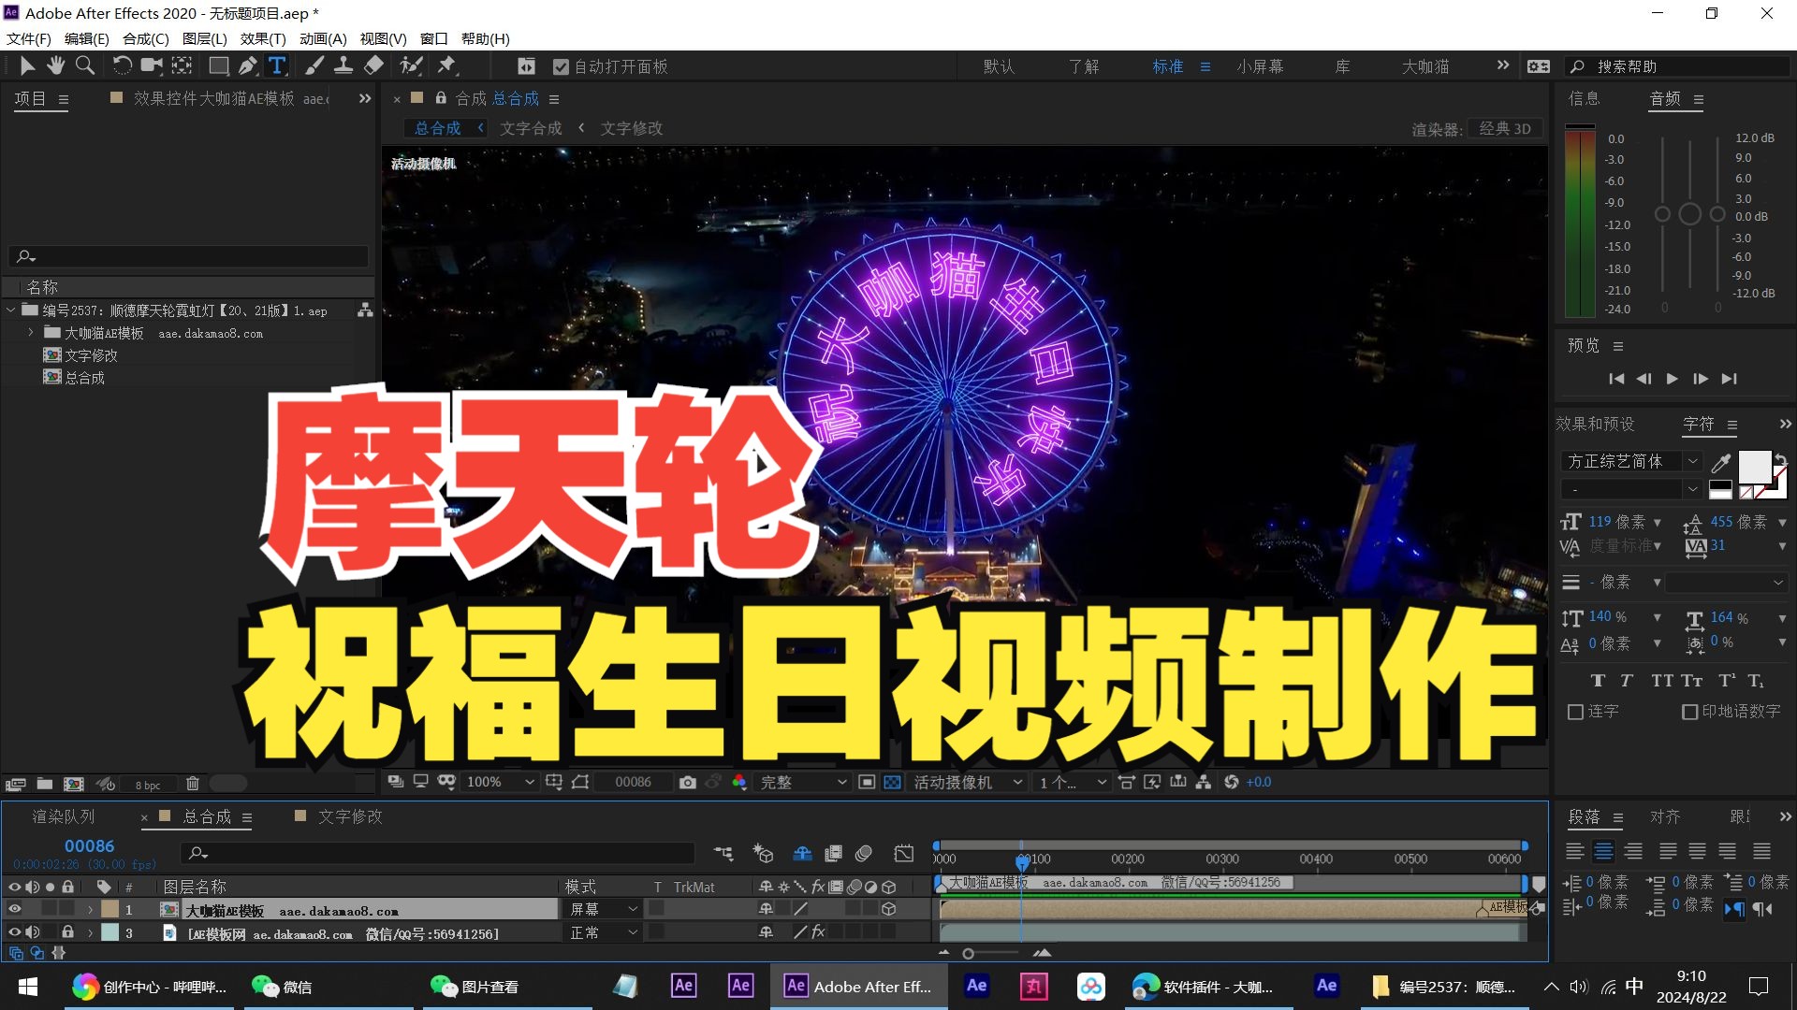
Task: Select the Rotation tool
Action: (x=122, y=65)
